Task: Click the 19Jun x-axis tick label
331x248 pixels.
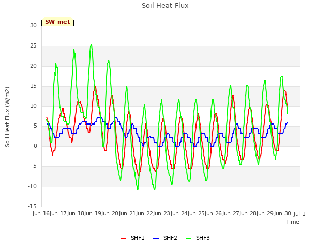Action: (102, 213)
